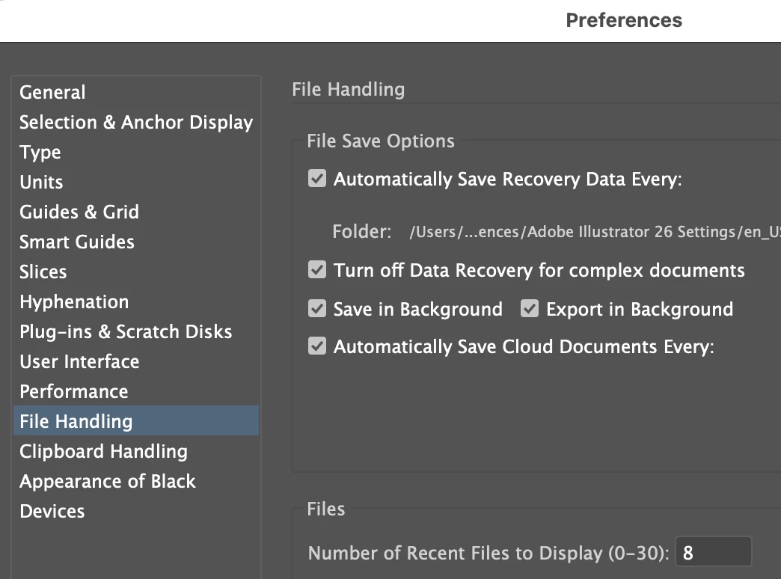Select the File Handling category
Image resolution: width=781 pixels, height=579 pixels.
coord(76,421)
